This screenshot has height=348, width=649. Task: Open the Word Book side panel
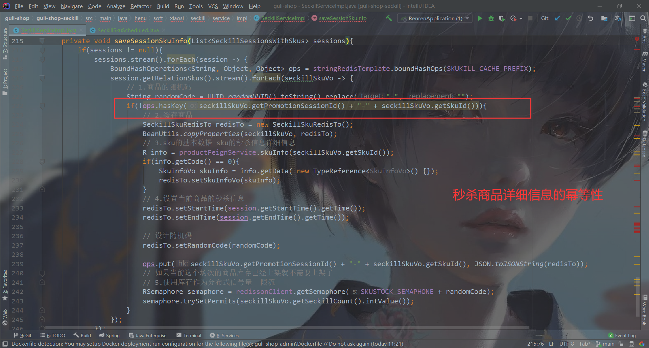645,310
